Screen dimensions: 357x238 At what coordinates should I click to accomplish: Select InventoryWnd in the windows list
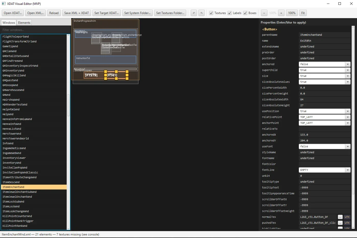(x=34, y=163)
